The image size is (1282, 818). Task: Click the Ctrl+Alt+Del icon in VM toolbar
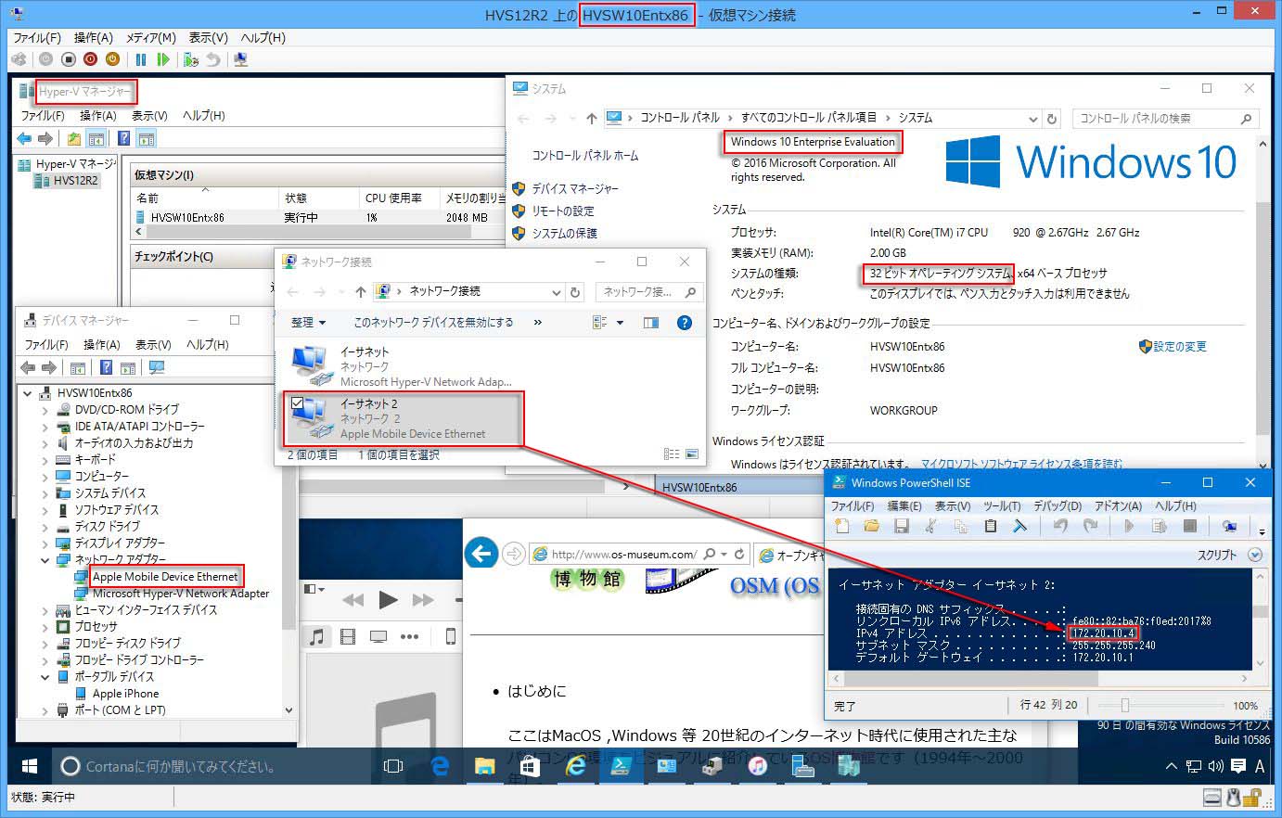point(19,59)
